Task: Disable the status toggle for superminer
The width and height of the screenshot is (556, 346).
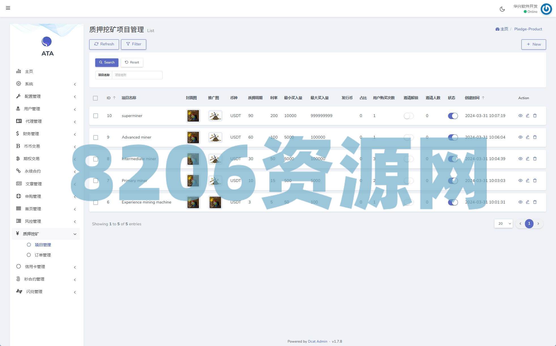Action: coord(453,116)
